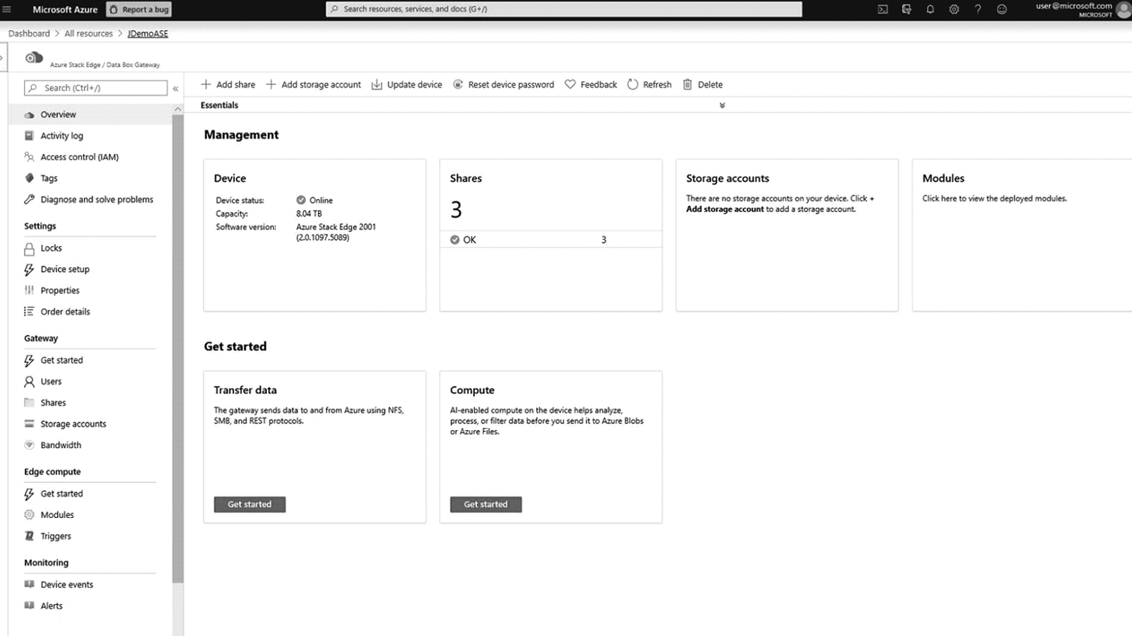
Task: Click the Refresh toolbar icon
Action: [x=633, y=85]
